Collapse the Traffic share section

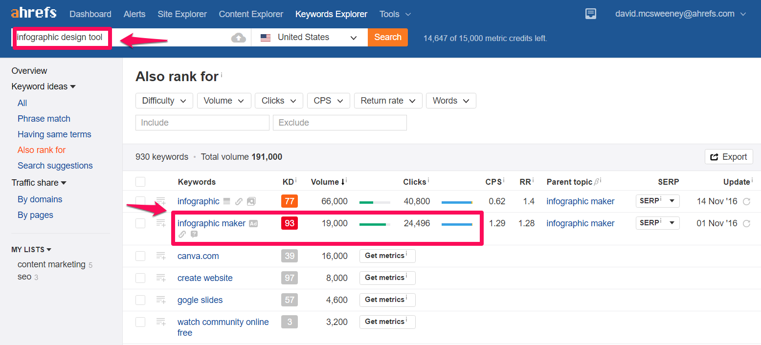[x=39, y=183]
